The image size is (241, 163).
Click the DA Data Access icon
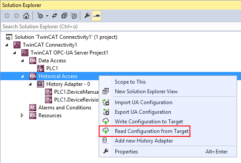[33, 61]
